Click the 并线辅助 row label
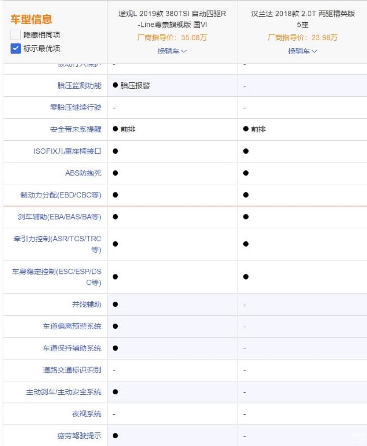 (86, 304)
